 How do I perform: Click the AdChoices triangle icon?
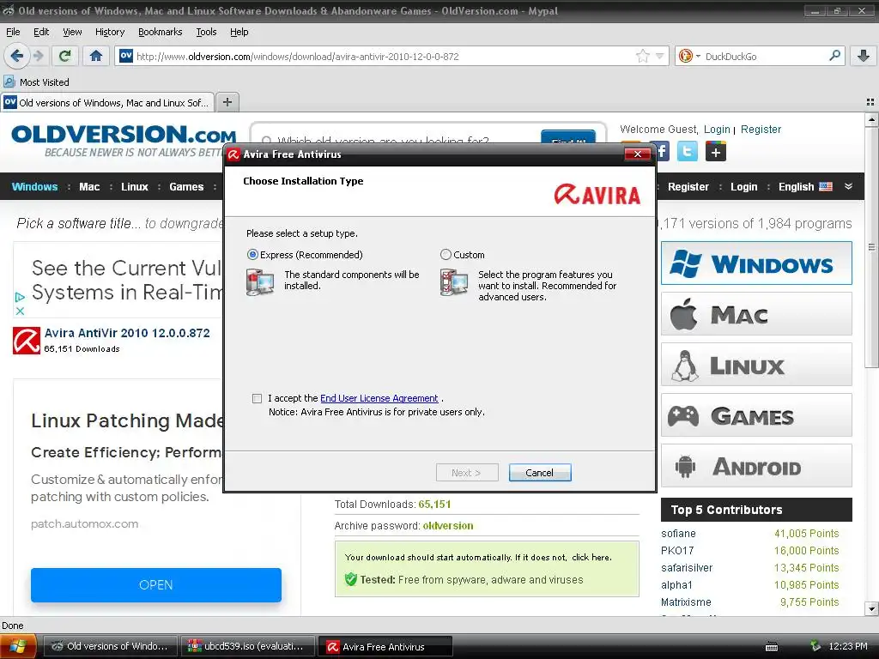tap(20, 297)
